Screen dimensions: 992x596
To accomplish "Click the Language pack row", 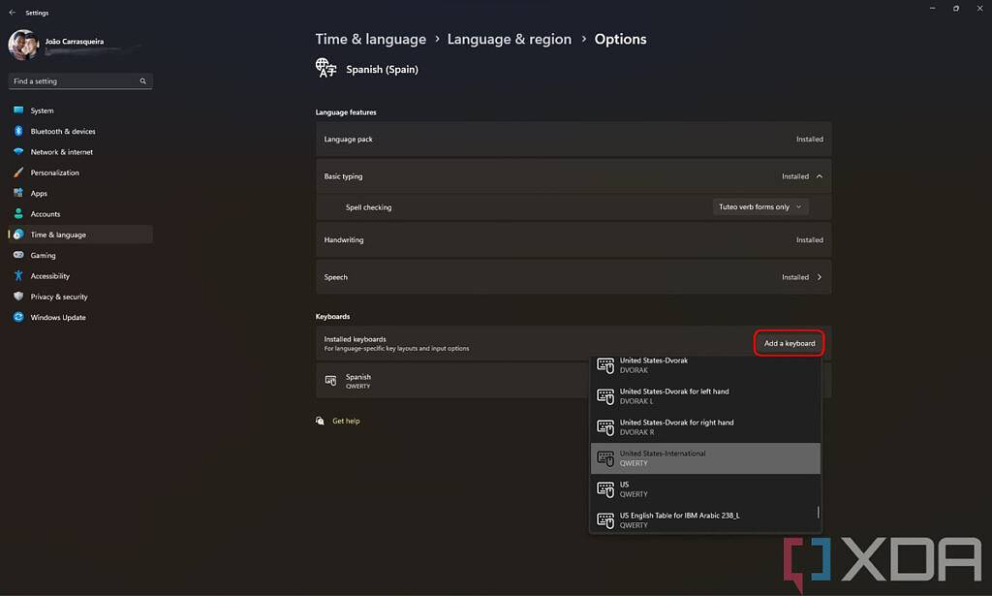I will point(573,140).
